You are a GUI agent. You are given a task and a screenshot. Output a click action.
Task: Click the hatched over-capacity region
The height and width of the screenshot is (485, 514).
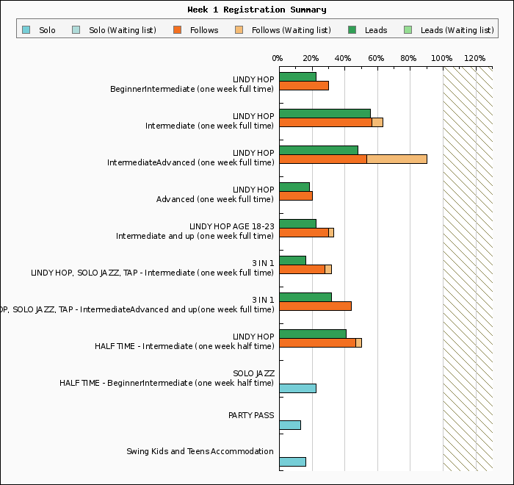[x=468, y=270]
